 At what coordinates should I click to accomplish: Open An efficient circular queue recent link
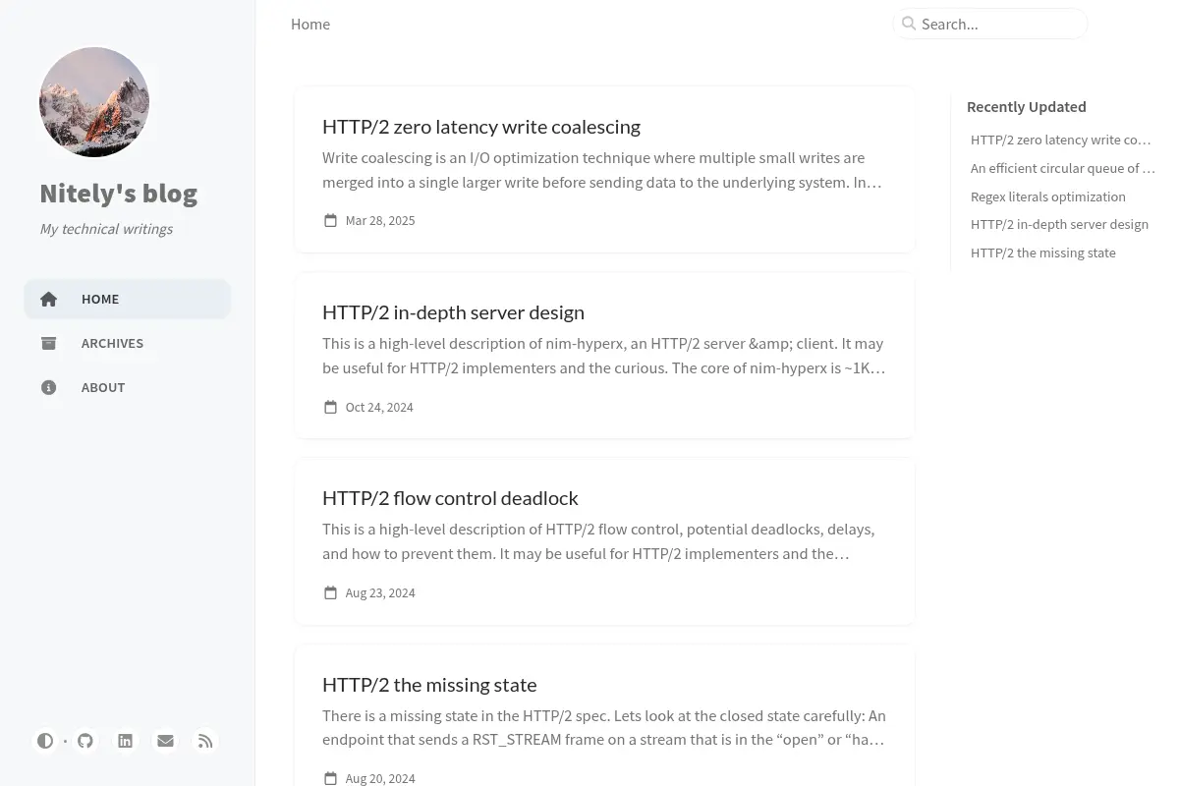1063,168
